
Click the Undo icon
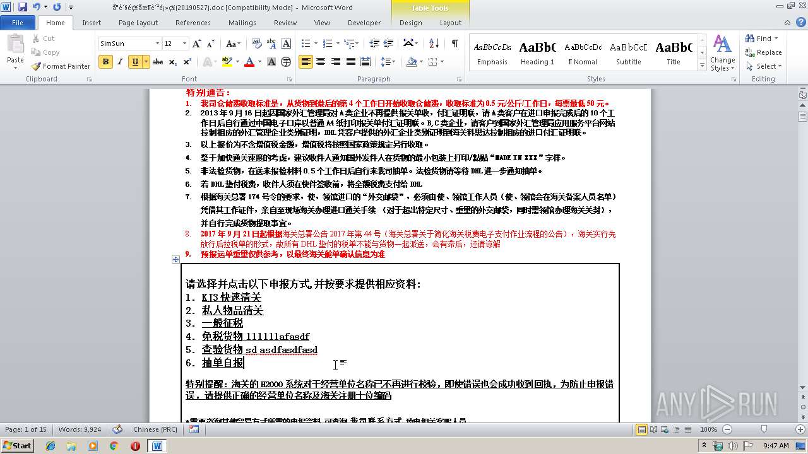(x=37, y=7)
